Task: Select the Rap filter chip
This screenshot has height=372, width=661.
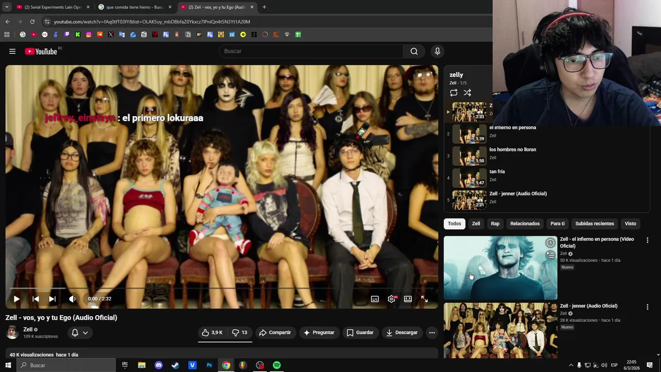Action: [495, 224]
